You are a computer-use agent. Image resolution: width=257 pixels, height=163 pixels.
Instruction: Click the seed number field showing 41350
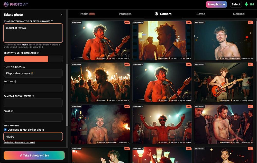(x=33, y=137)
